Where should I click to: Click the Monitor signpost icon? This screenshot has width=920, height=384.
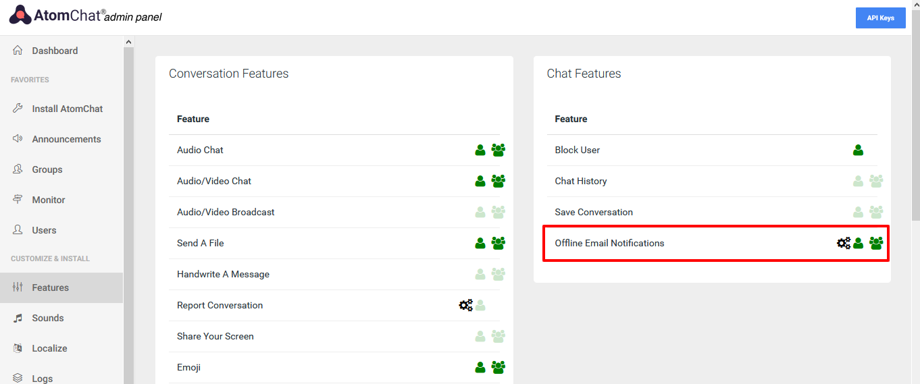pyautogui.click(x=18, y=200)
